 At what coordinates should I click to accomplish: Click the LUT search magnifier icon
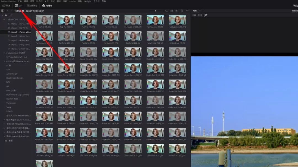(x=182, y=11)
